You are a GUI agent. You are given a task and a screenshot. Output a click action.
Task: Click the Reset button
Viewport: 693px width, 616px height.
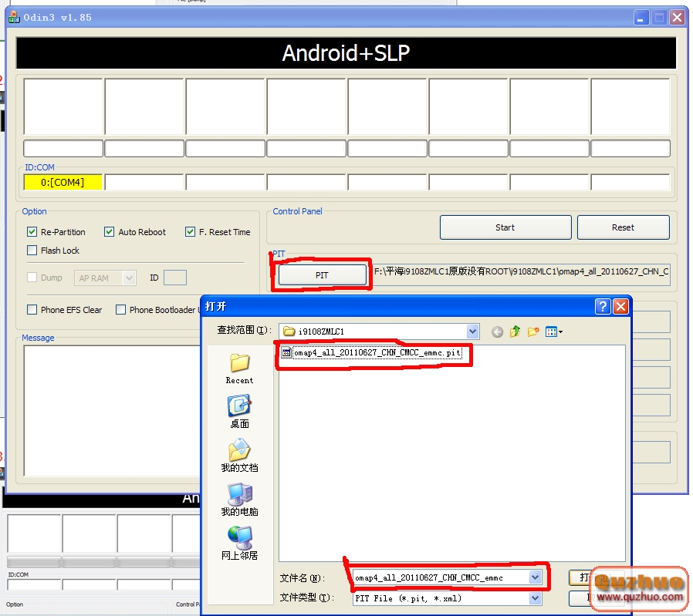[624, 227]
